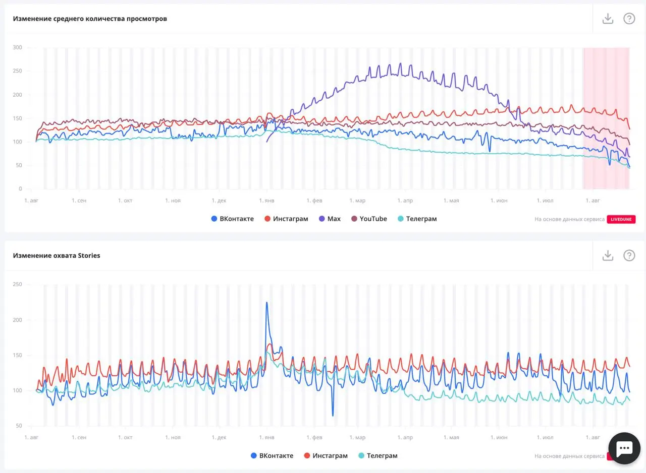Click the purple Max dot in views legend
The image size is (646, 473).
click(x=322, y=219)
